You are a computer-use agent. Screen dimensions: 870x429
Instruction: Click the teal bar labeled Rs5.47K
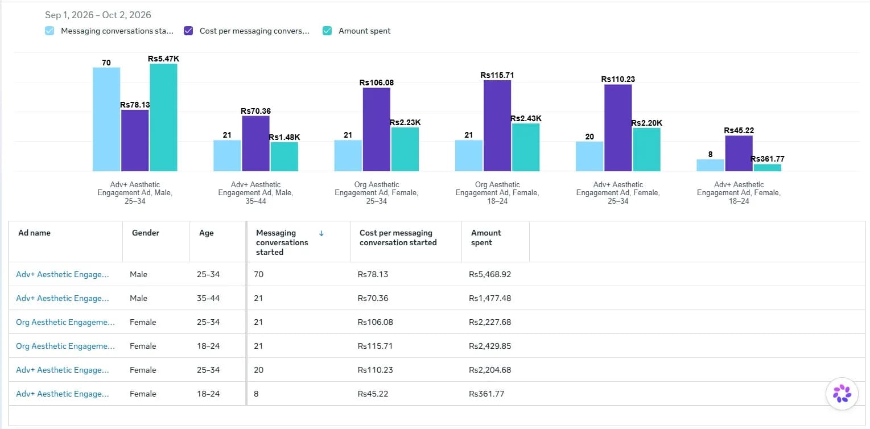163,117
